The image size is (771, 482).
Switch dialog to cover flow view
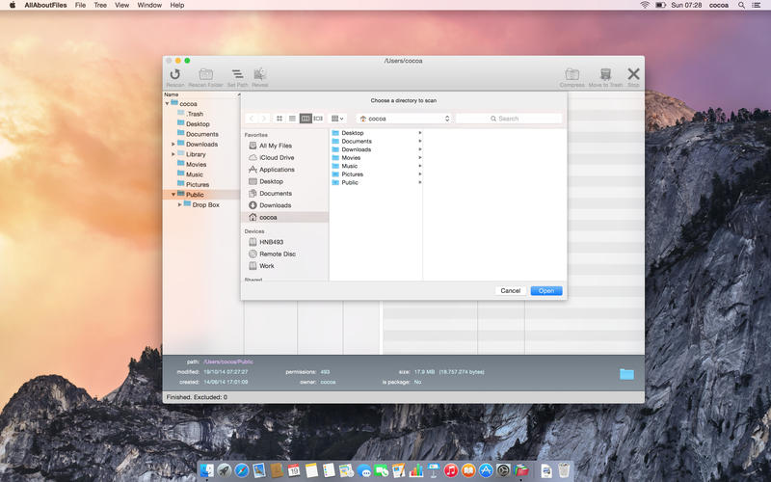click(318, 119)
